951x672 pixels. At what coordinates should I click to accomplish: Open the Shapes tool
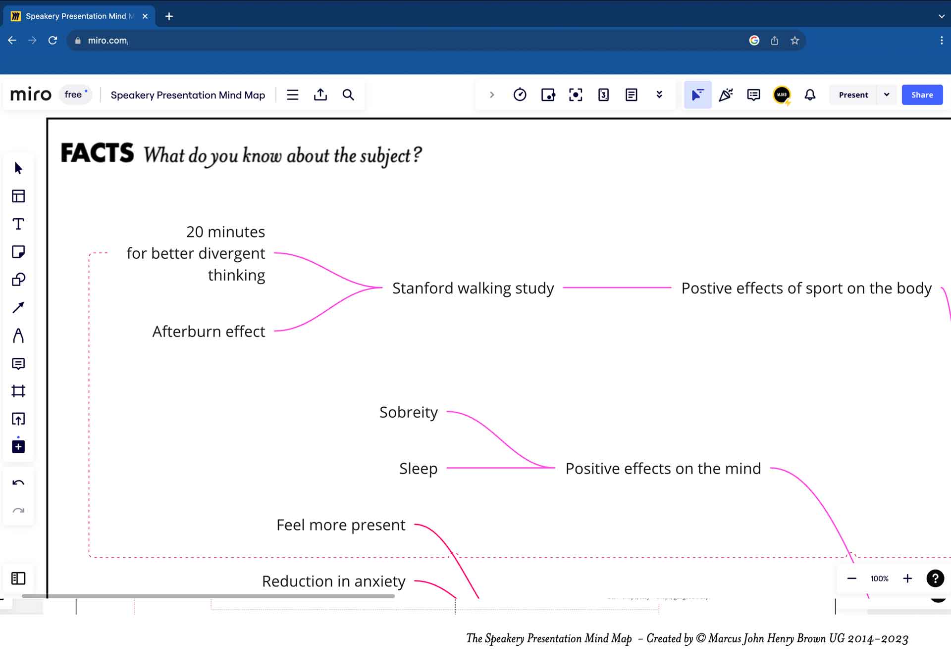pos(18,279)
